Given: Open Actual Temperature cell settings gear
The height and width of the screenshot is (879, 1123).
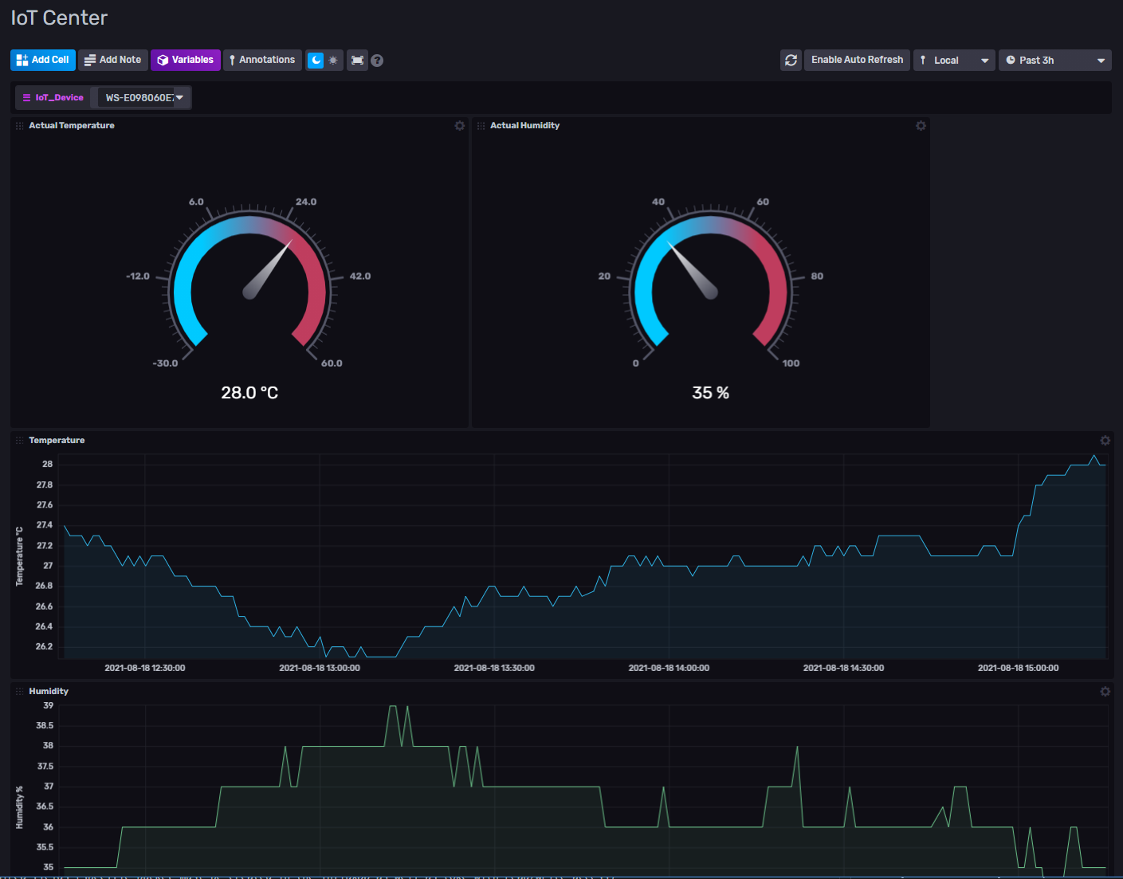Looking at the screenshot, I should coord(460,126).
